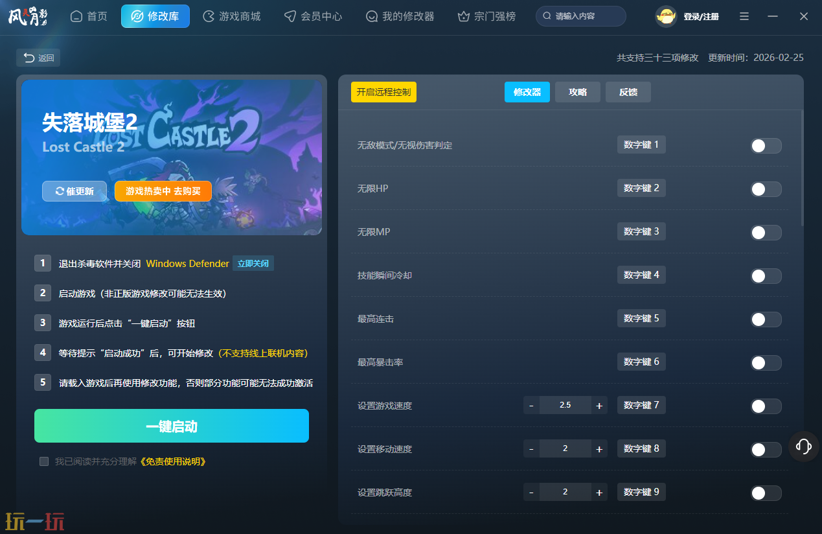This screenshot has width=822, height=534.
Task: Click the yellow duck user avatar
Action: (666, 16)
